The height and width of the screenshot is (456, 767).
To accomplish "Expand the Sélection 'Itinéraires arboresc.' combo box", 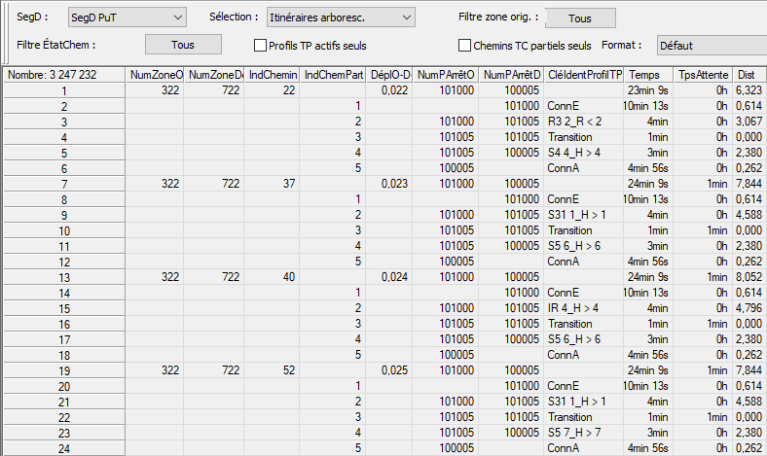I will pos(339,18).
